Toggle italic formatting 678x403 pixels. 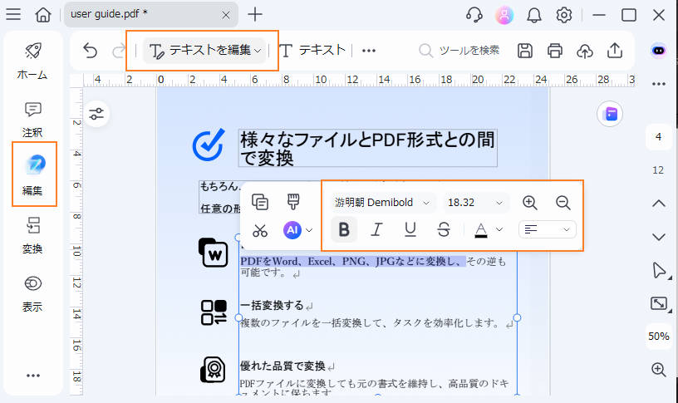point(376,229)
